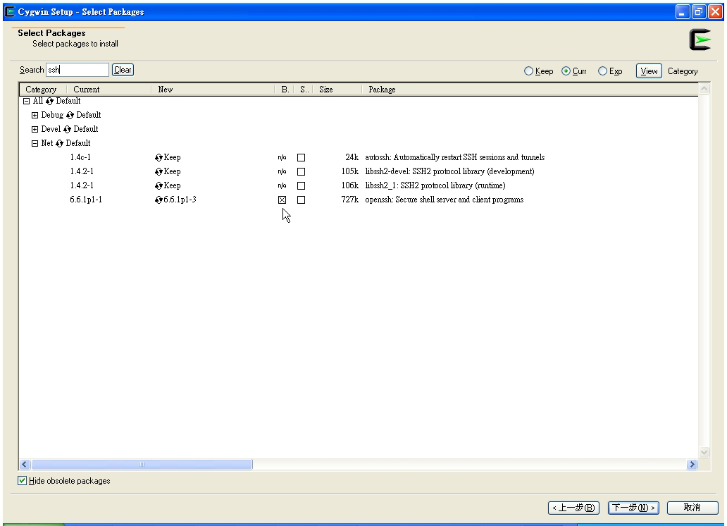Click the 727k size value
The height and width of the screenshot is (526, 727).
click(x=350, y=200)
